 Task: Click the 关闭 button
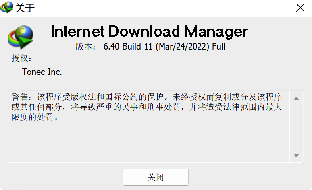[156, 177]
